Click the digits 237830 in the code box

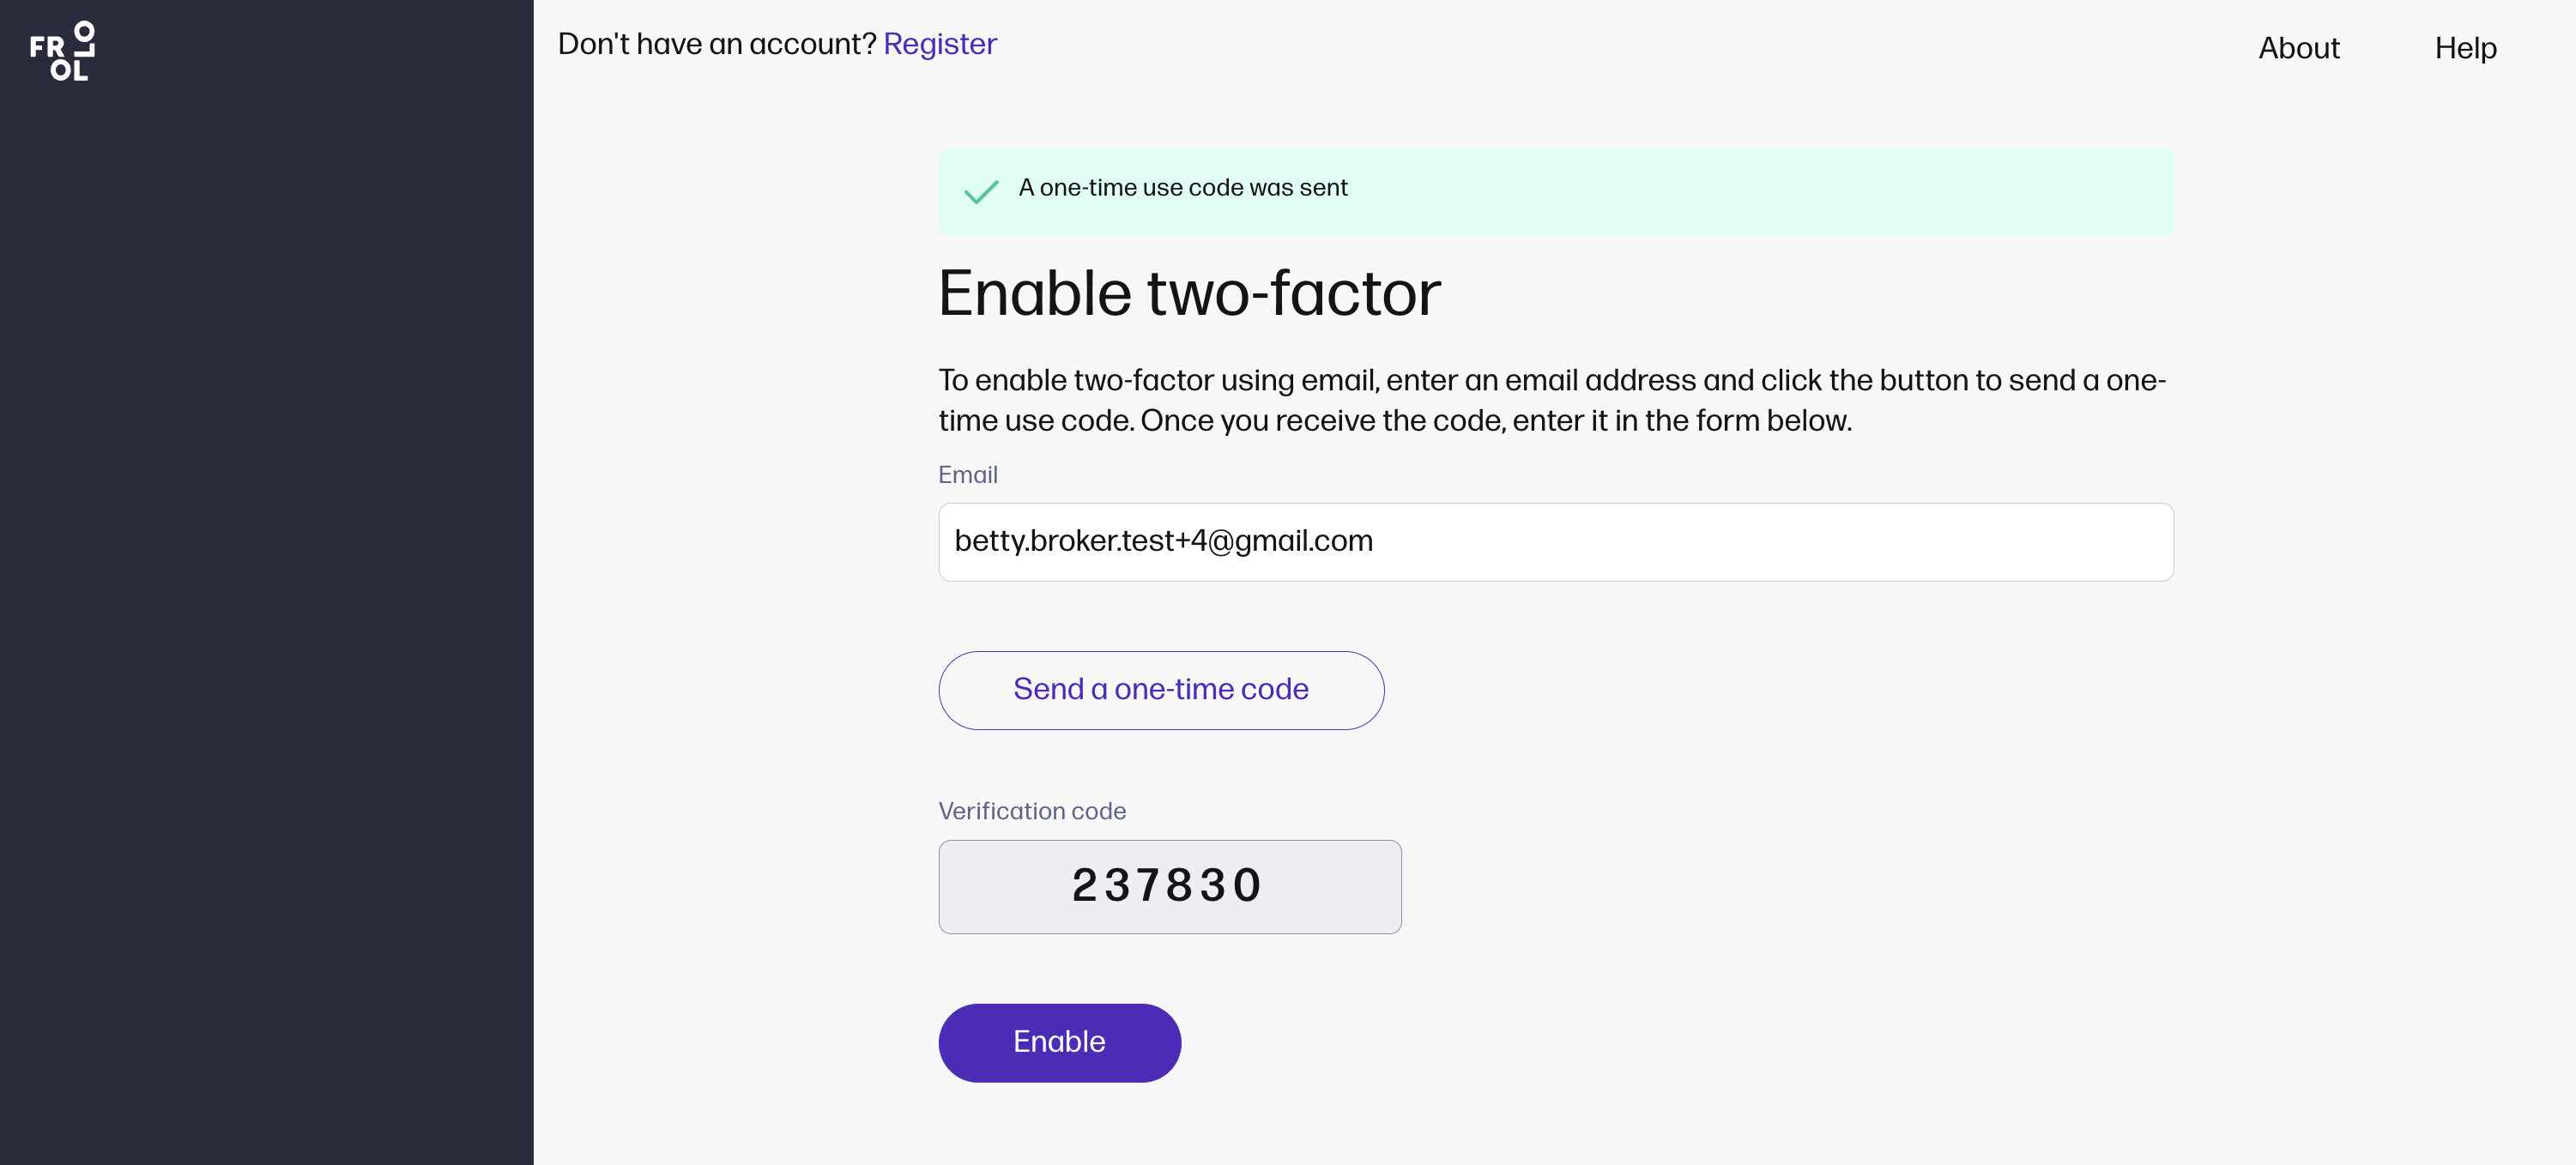tap(1167, 886)
